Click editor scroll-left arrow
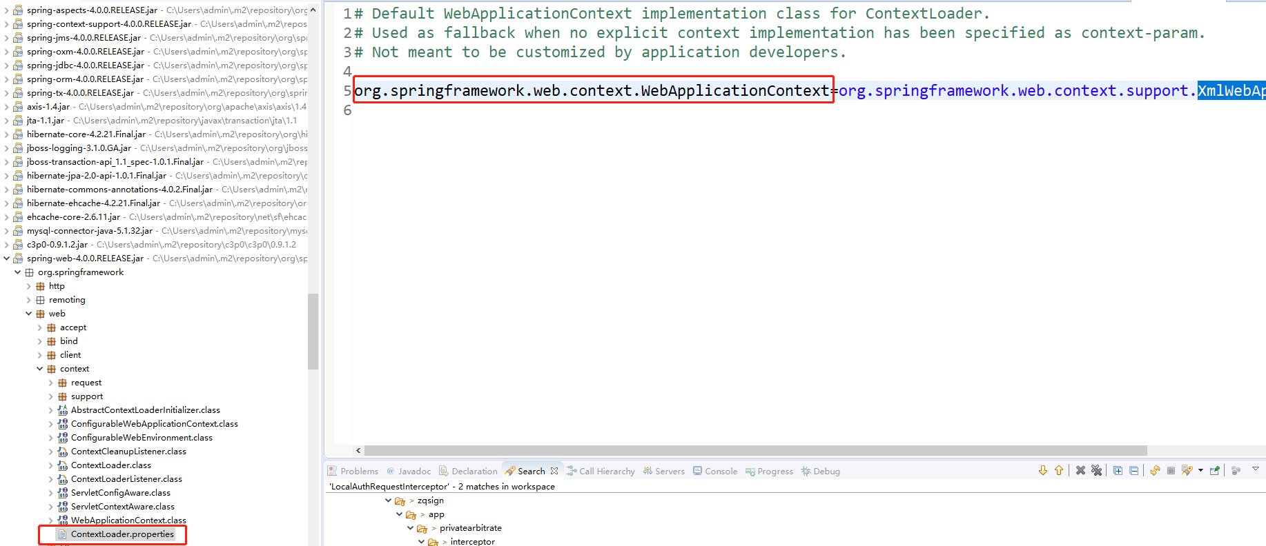This screenshot has width=1266, height=546. tap(358, 450)
